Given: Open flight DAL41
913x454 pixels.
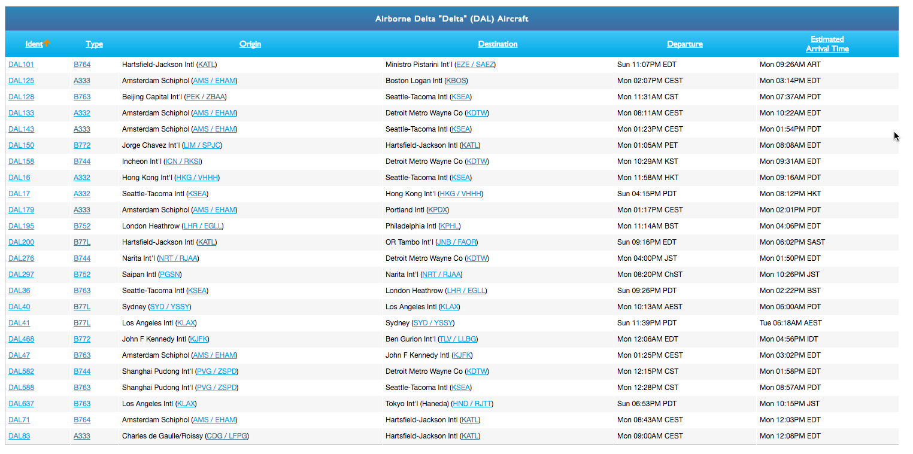Looking at the screenshot, I should click(19, 323).
